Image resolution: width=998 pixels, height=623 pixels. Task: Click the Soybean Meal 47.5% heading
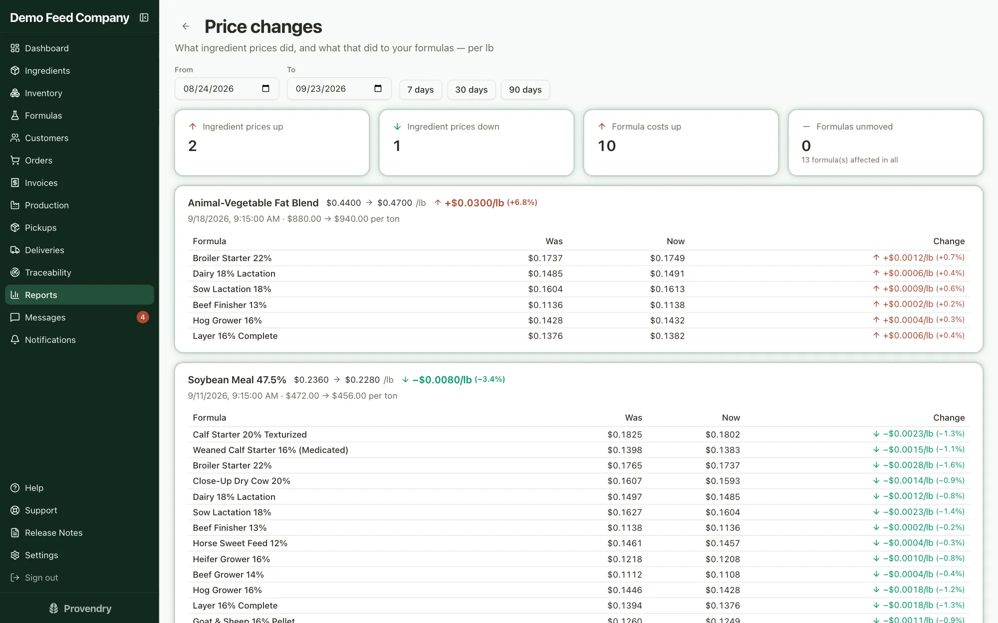(237, 380)
